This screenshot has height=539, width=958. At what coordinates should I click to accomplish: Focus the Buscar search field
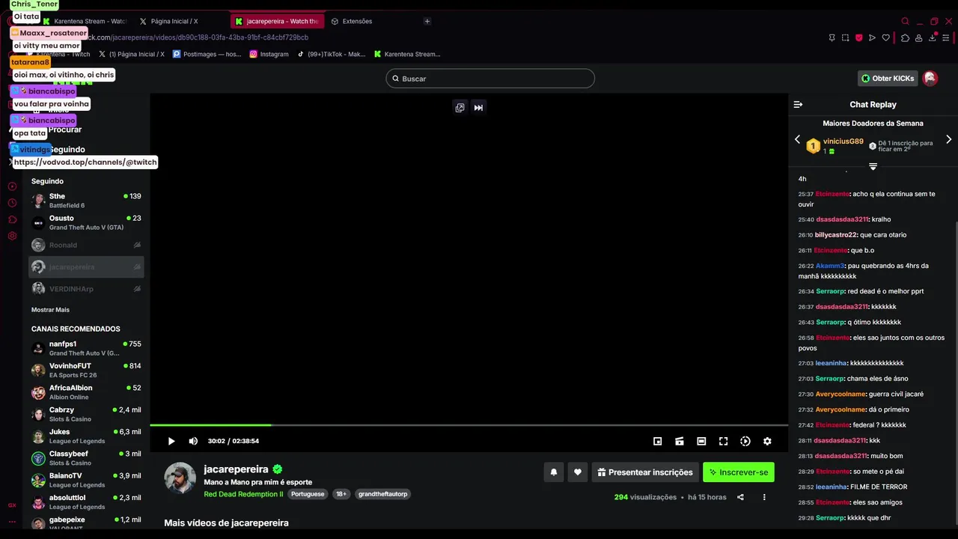490,79
